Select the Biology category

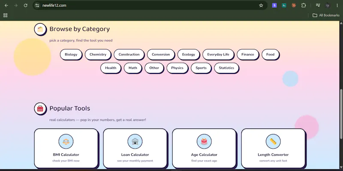[71, 55]
